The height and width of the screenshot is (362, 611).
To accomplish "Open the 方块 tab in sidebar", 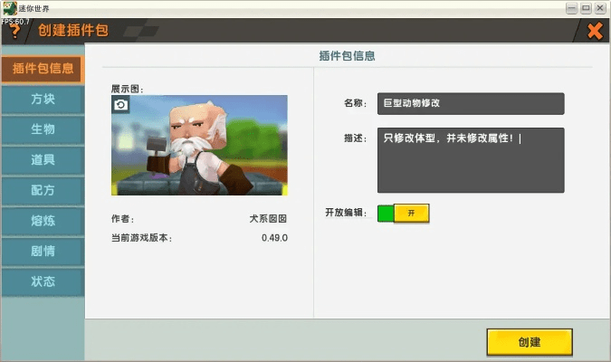I will tap(43, 99).
